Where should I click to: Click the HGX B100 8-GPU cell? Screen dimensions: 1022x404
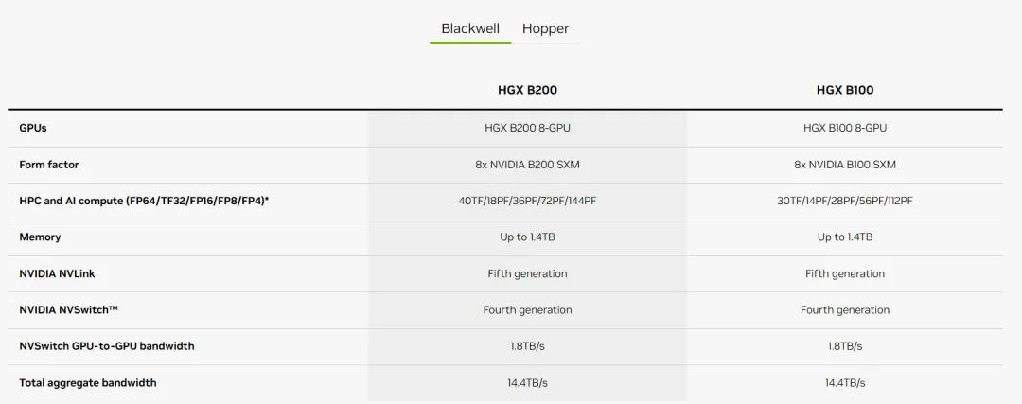pyautogui.click(x=845, y=128)
